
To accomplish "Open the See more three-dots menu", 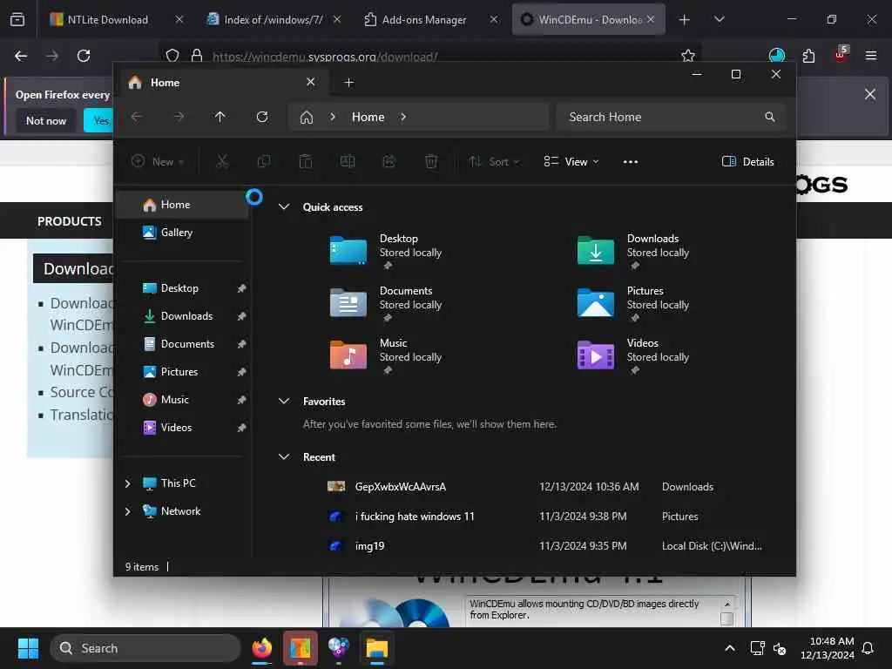I will (631, 161).
